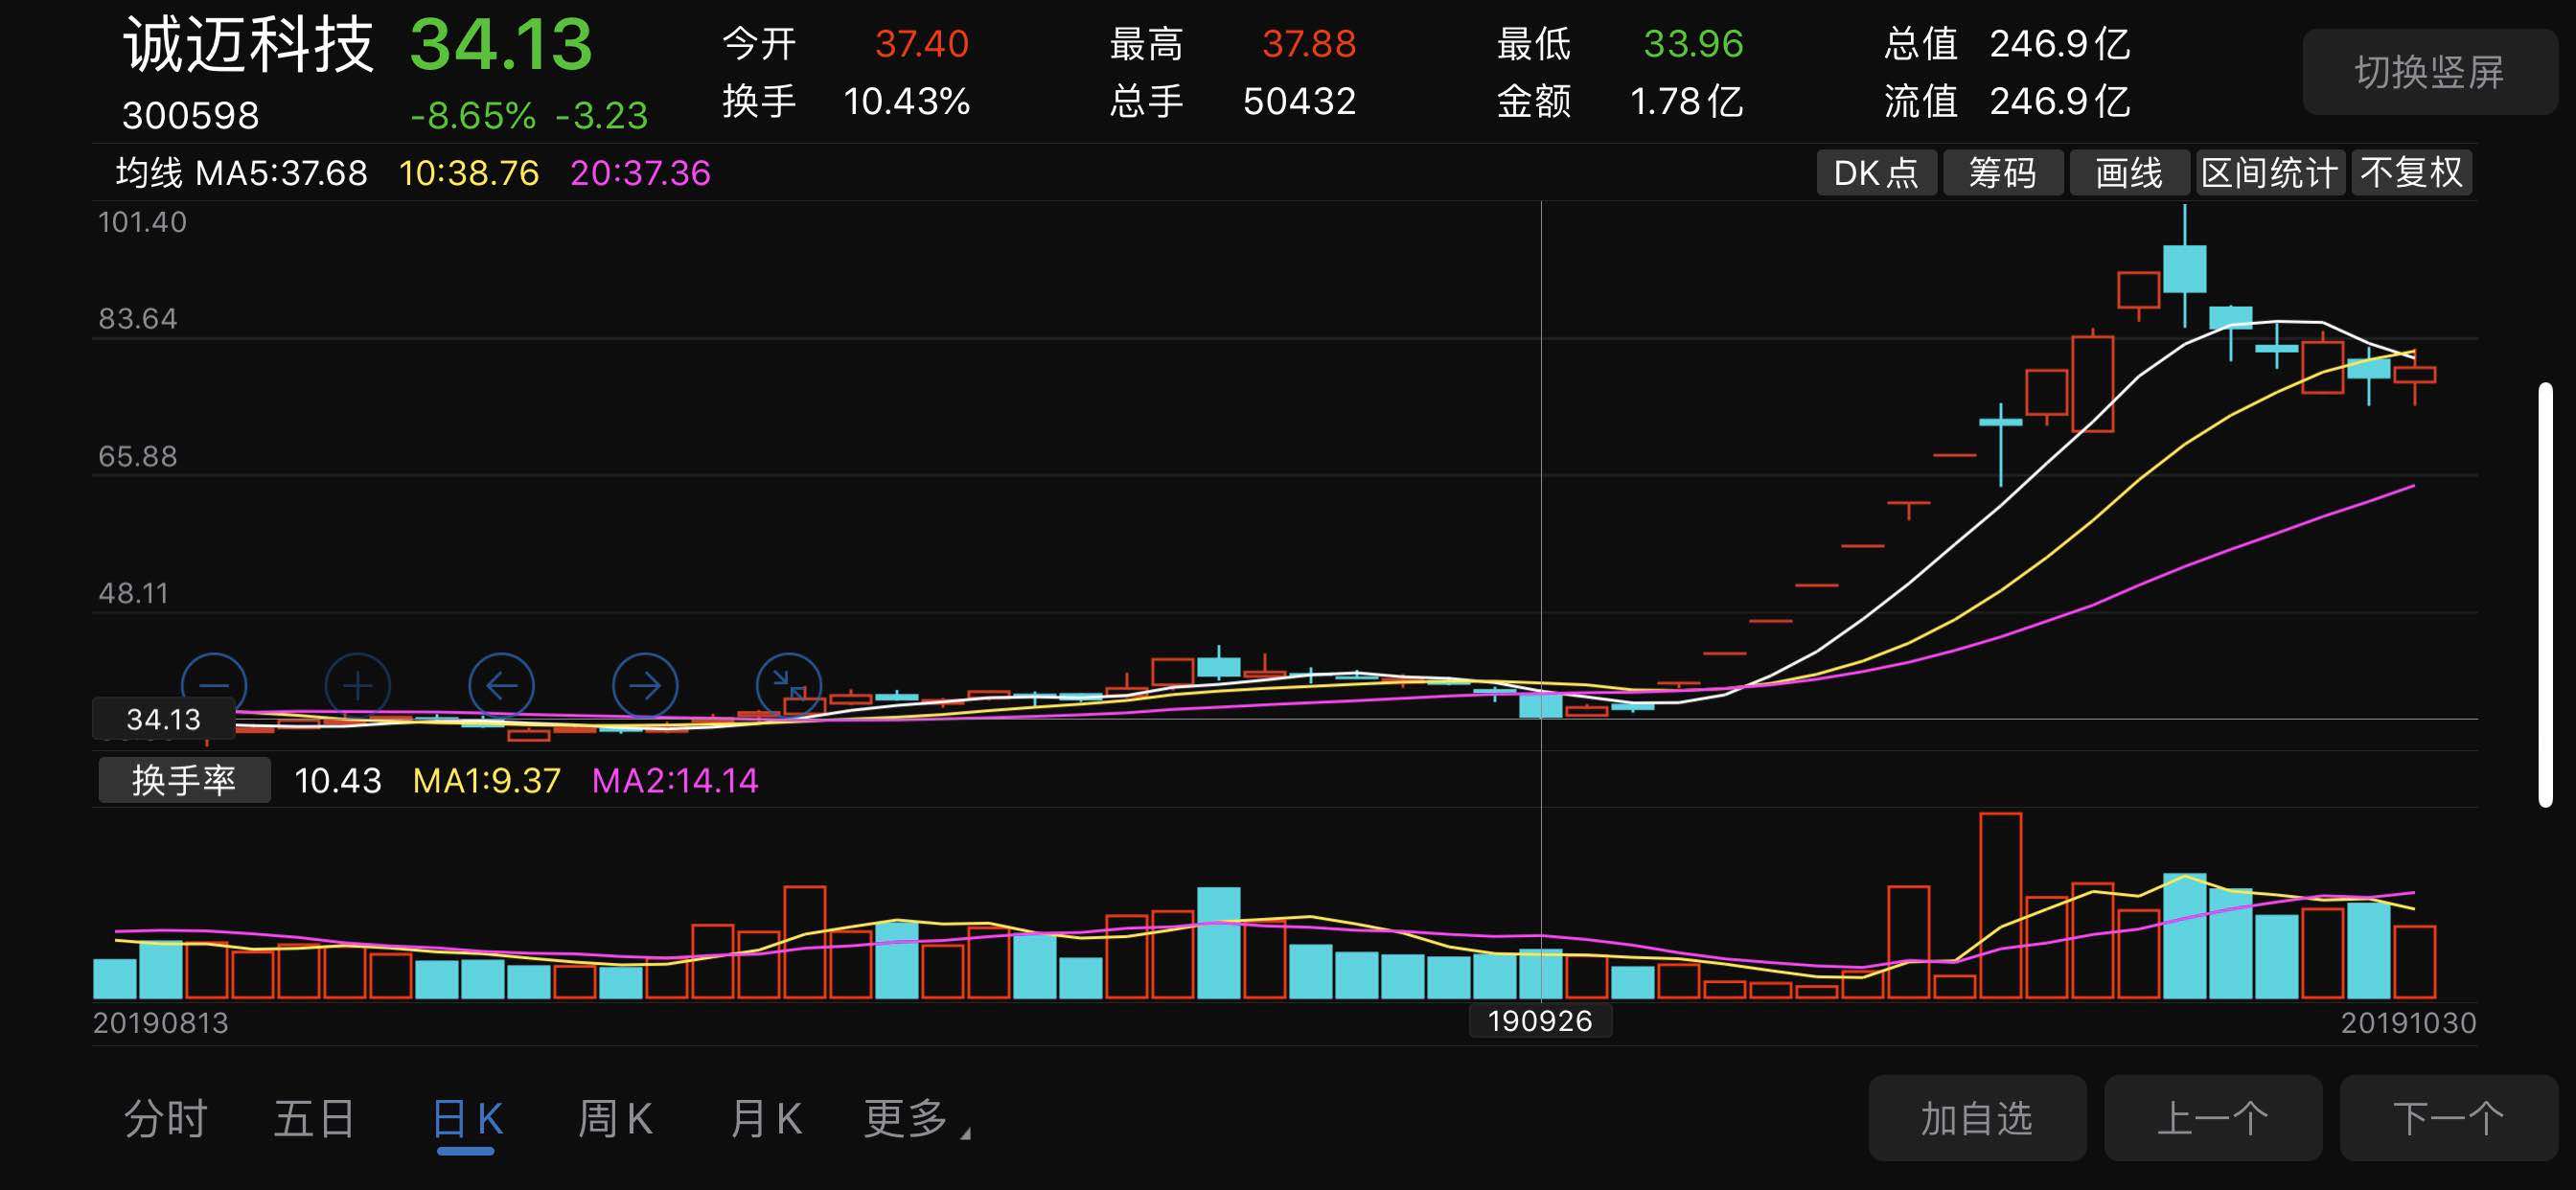Open 区间统计 range statistics
Image resolution: width=2576 pixels, height=1190 pixels.
click(x=2270, y=173)
